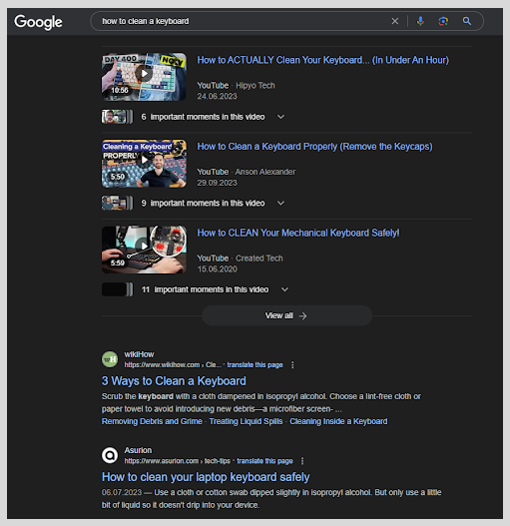The height and width of the screenshot is (526, 510).
Task: Click the date '29.09.2023'
Action: coord(218,183)
